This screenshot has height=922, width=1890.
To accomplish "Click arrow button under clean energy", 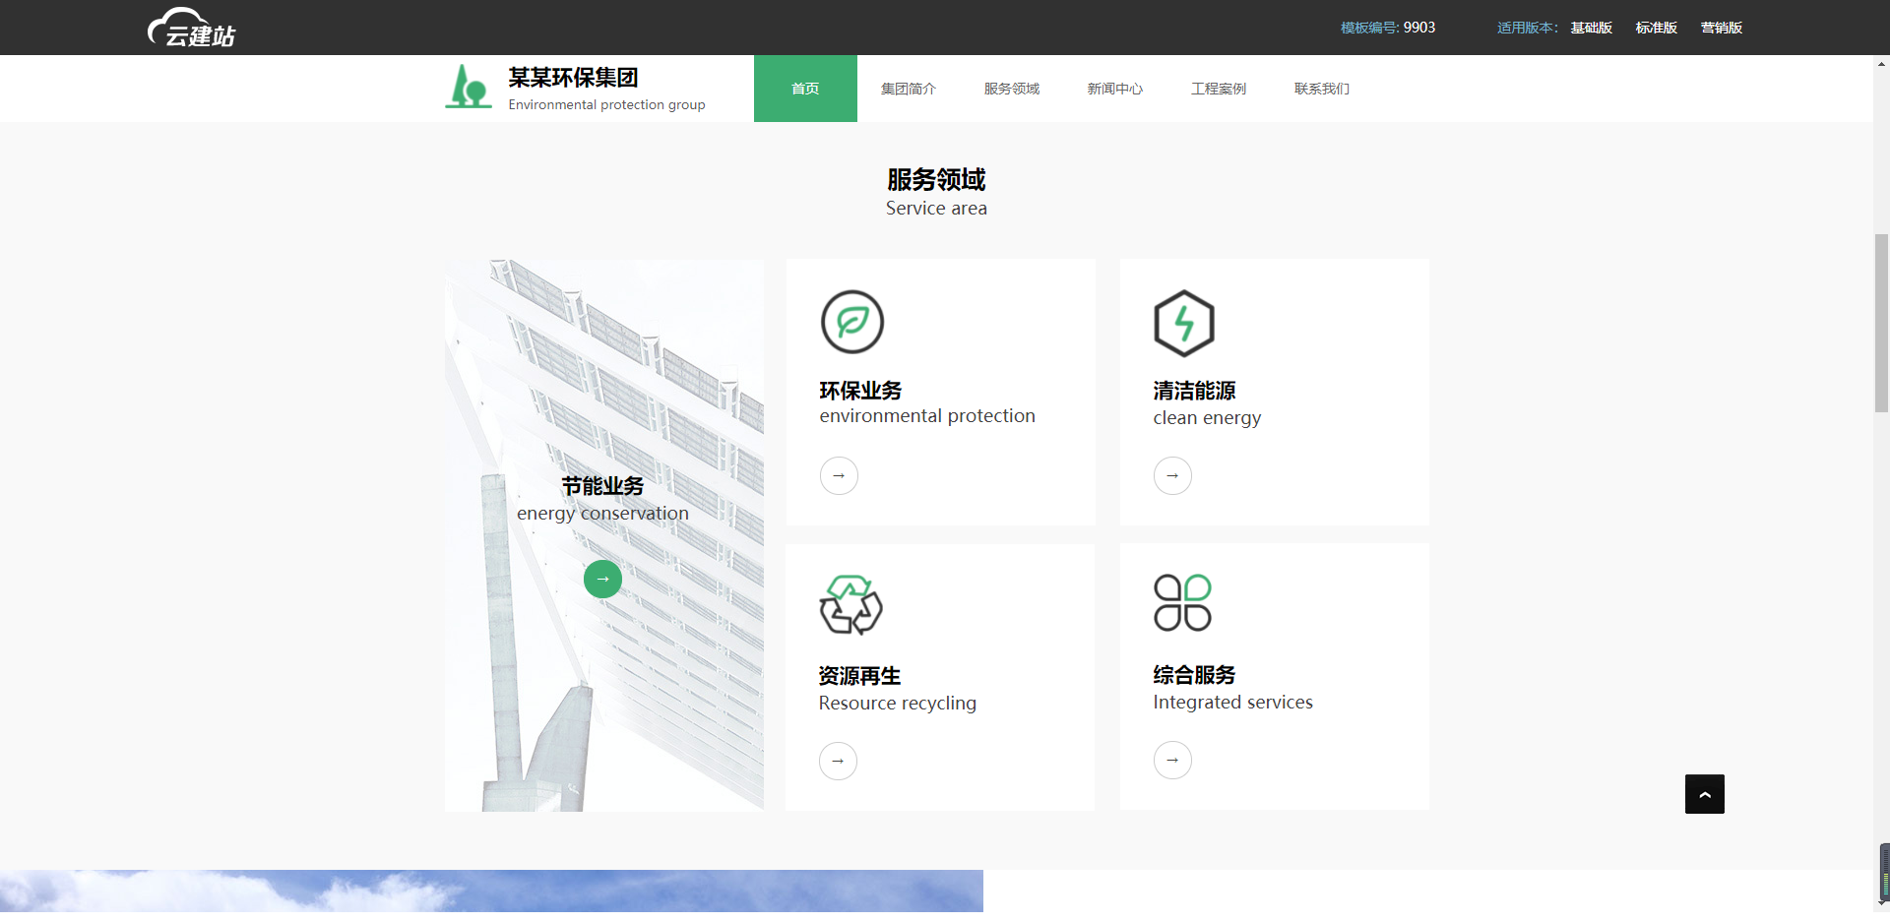I will tap(1172, 476).
